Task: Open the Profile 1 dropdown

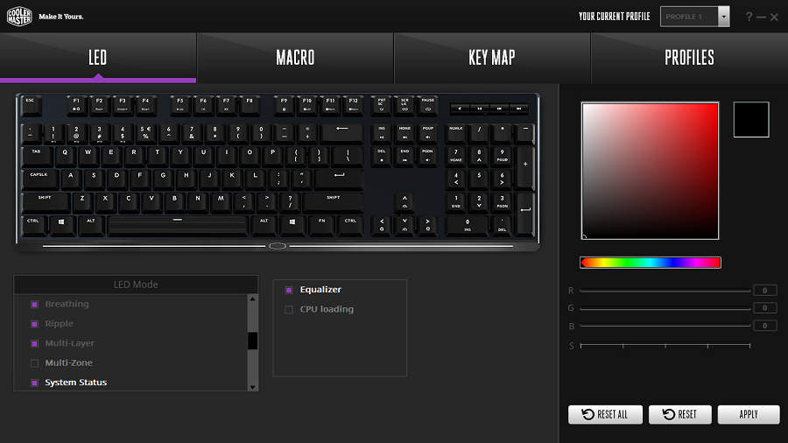Action: (x=723, y=17)
